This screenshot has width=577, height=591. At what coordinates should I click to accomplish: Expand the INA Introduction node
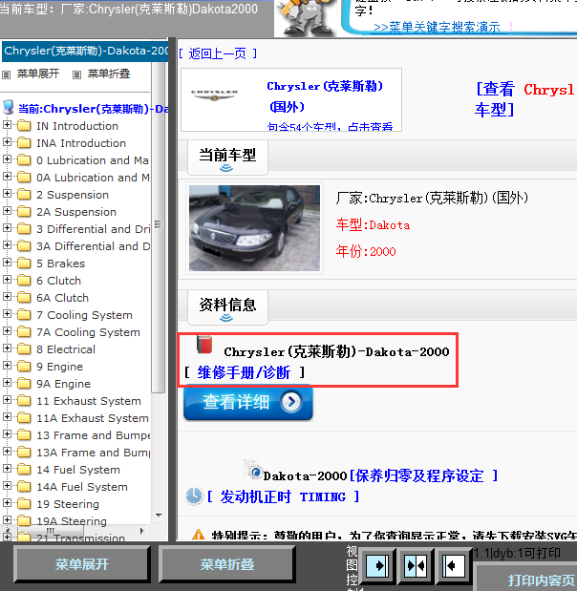tap(7, 141)
